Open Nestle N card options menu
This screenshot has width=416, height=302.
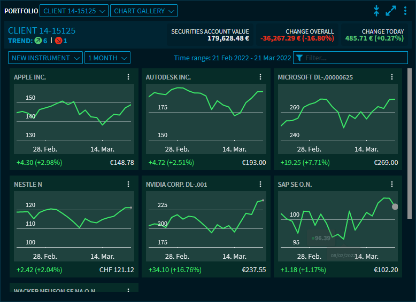(128, 185)
